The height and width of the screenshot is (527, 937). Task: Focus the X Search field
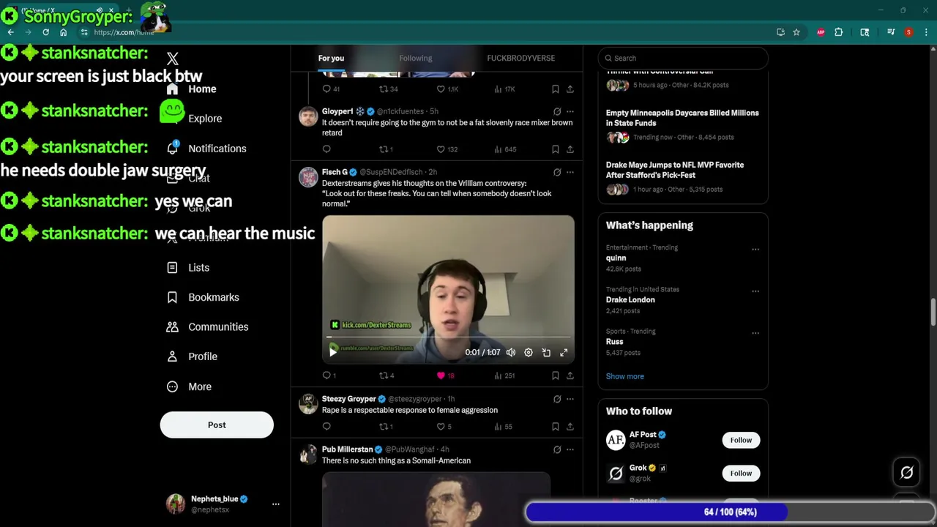(x=683, y=58)
